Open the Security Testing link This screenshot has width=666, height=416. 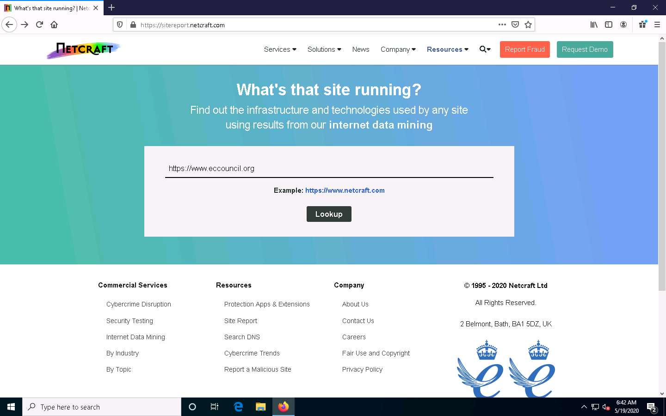(129, 321)
